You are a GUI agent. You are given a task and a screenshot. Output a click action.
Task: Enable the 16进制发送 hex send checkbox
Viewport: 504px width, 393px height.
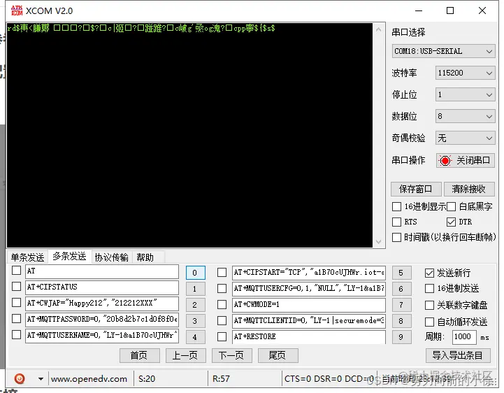[x=429, y=289]
